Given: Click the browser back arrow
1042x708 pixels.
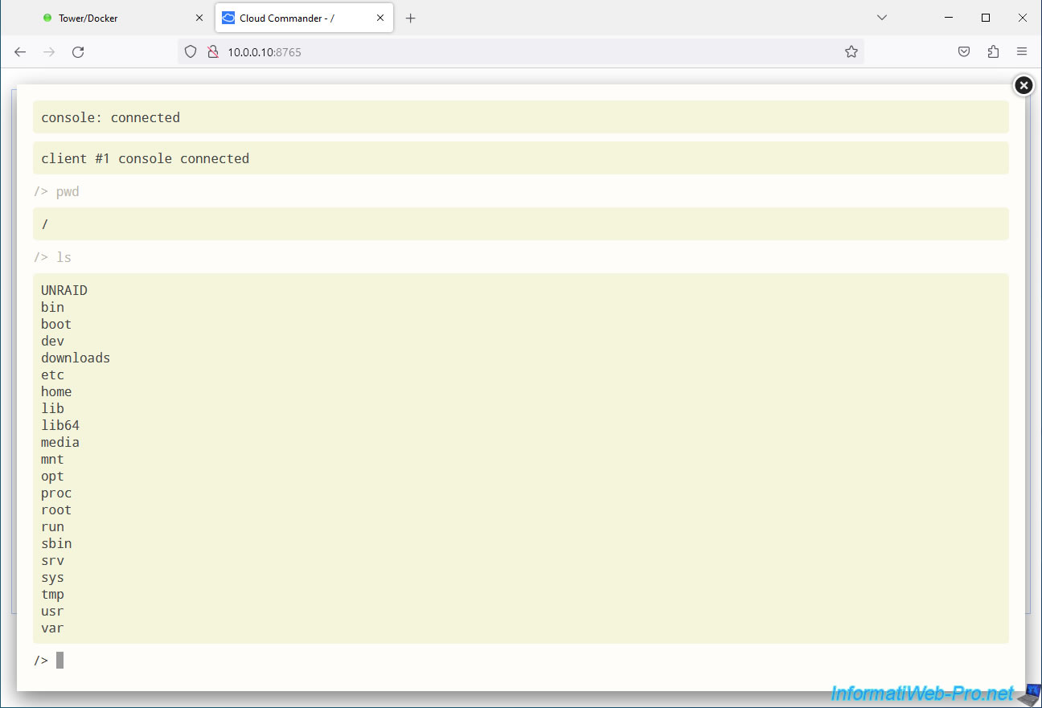Looking at the screenshot, I should [20, 51].
